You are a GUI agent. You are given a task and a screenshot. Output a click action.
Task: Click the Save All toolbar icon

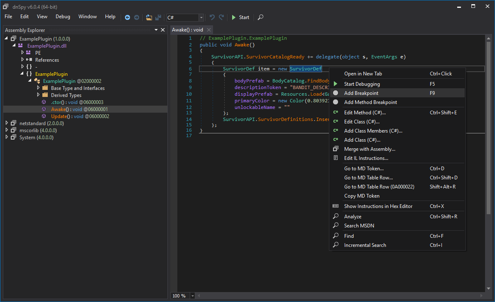158,17
